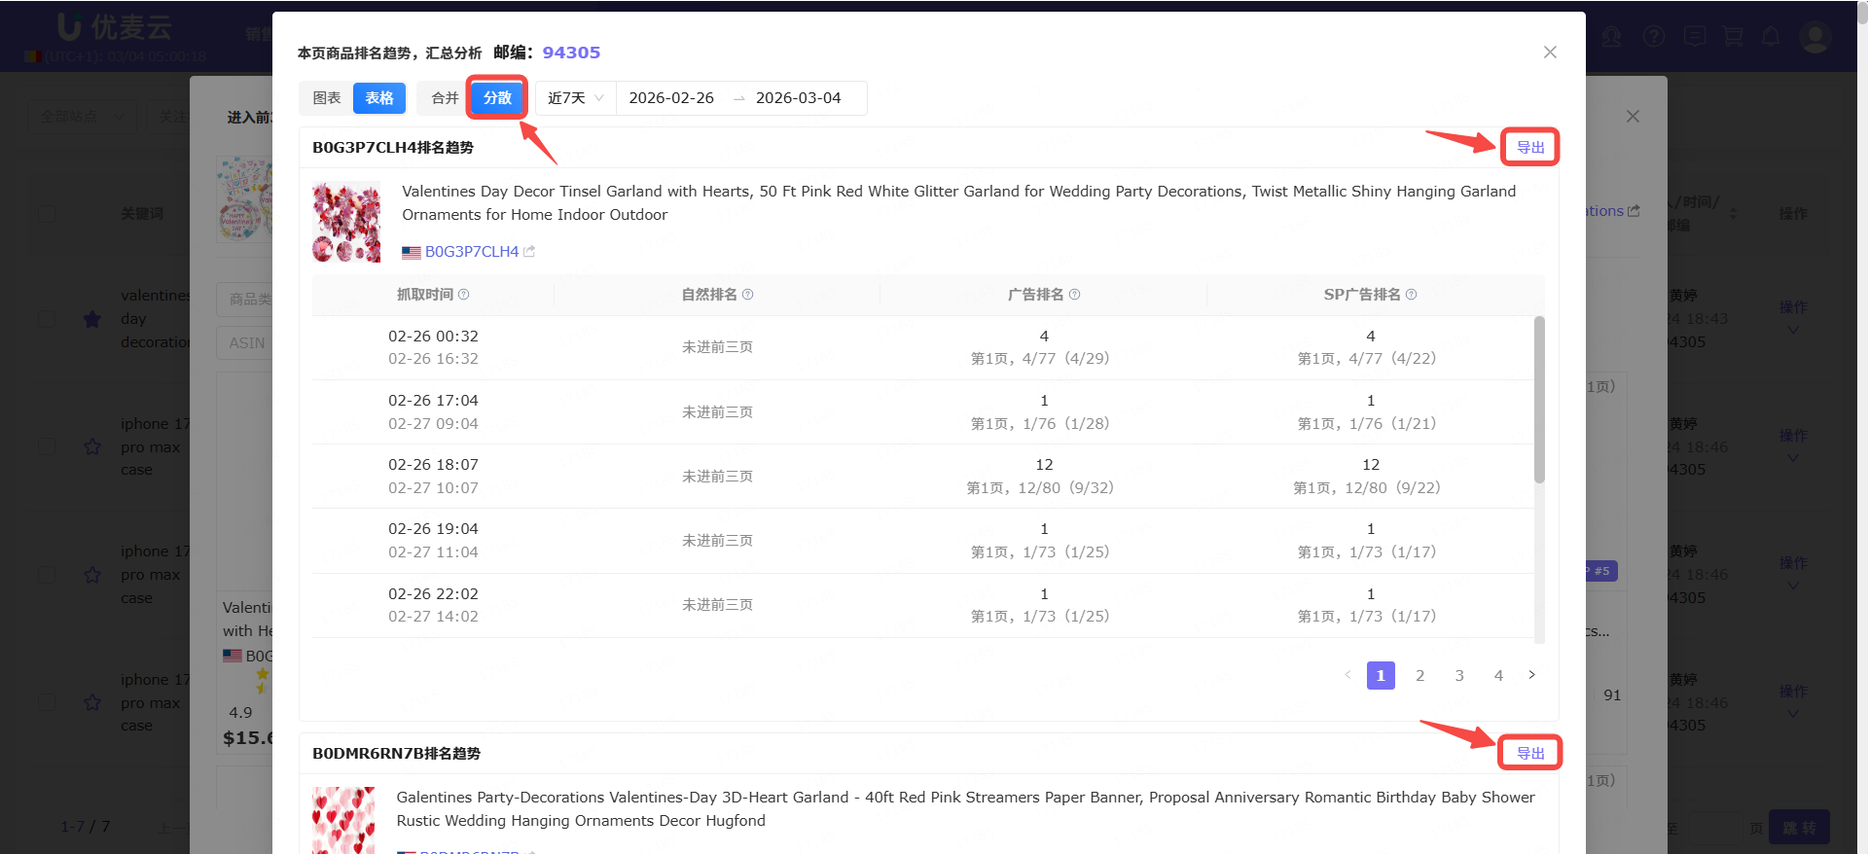The height and width of the screenshot is (854, 1868).
Task: Open external link icon next to B0G3P7CLH4
Action: [529, 252]
